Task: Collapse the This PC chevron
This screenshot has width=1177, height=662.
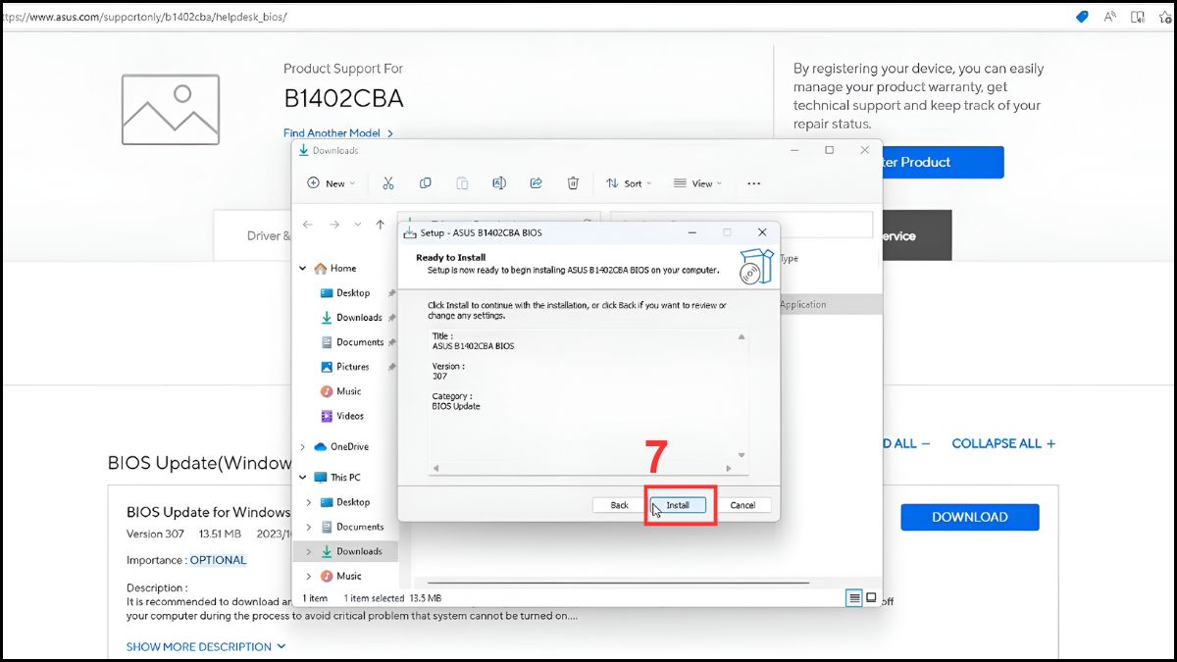Action: pyautogui.click(x=302, y=478)
